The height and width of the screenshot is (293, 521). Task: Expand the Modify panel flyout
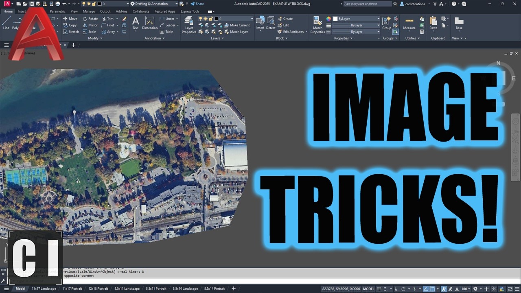point(94,38)
